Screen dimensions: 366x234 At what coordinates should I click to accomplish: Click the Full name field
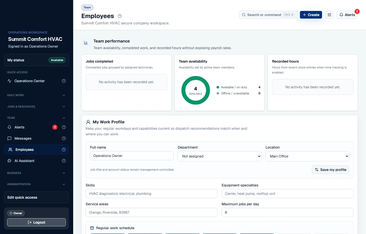coord(132,156)
